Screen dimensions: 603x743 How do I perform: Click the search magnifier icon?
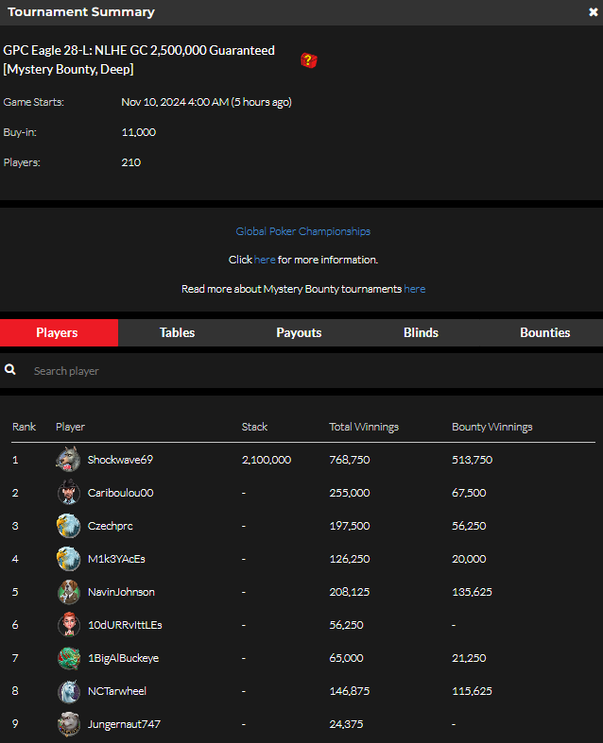(x=10, y=369)
